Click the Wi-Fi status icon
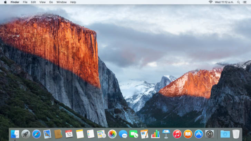Screen dimensions: 251x141 pyautogui.click(x=211, y=2)
